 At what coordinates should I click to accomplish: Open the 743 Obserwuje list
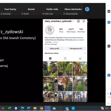81,30
